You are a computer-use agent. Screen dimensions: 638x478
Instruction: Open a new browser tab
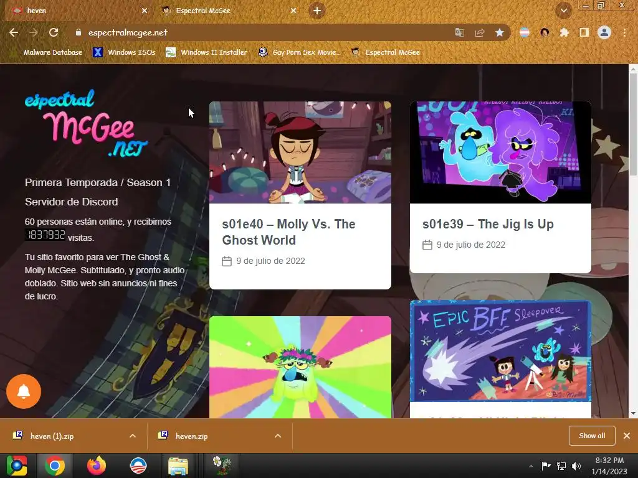[x=317, y=11]
